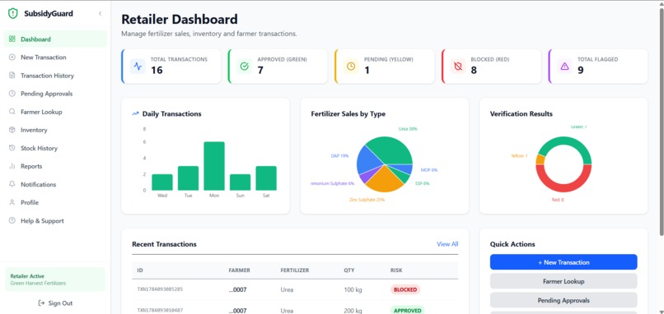The height and width of the screenshot is (314, 664).
Task: Click the Stock History icon in sidebar
Action: click(x=12, y=148)
